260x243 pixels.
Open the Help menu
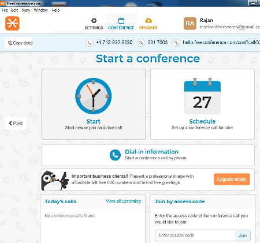point(55,10)
